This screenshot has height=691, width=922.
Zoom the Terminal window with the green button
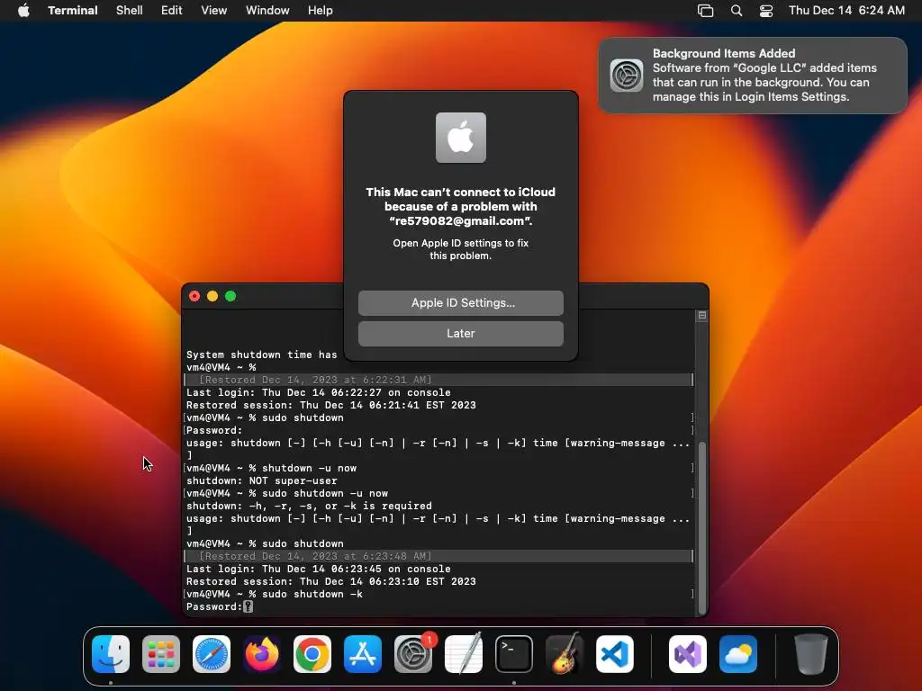230,296
